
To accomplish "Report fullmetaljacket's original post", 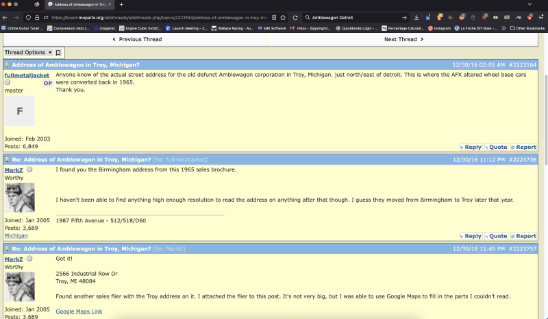I will [523, 147].
